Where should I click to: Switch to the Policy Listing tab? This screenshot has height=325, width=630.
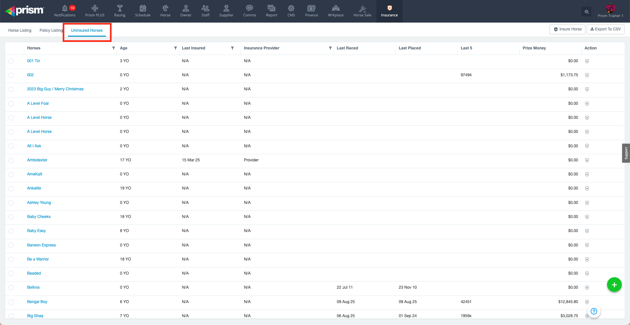point(51,30)
